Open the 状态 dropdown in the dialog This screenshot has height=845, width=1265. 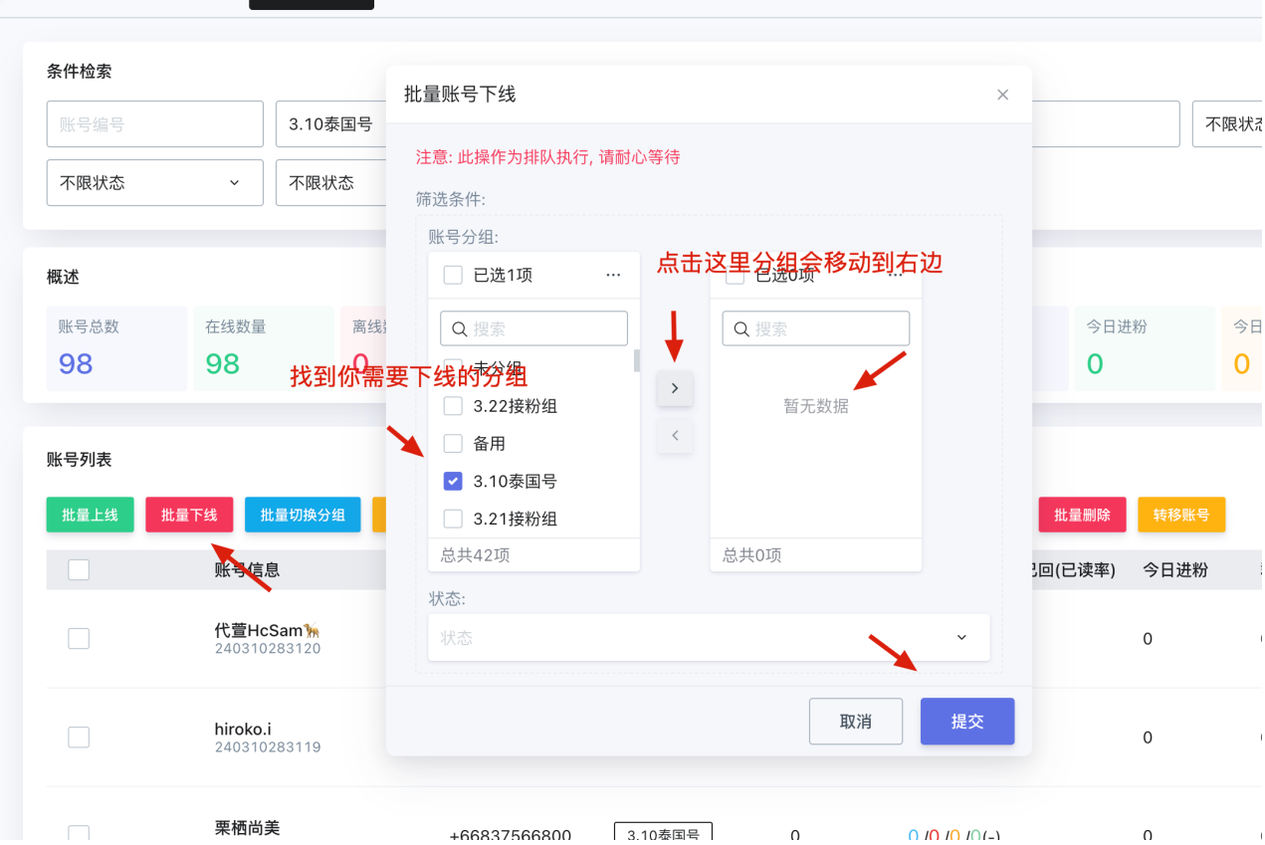tap(708, 637)
